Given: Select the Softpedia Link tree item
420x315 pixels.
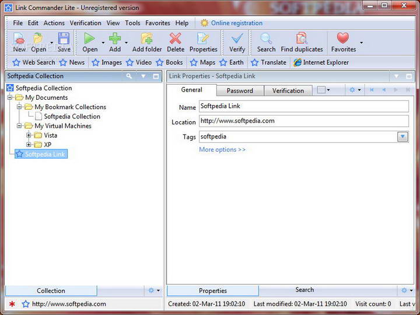Looking at the screenshot, I should click(x=41, y=154).
